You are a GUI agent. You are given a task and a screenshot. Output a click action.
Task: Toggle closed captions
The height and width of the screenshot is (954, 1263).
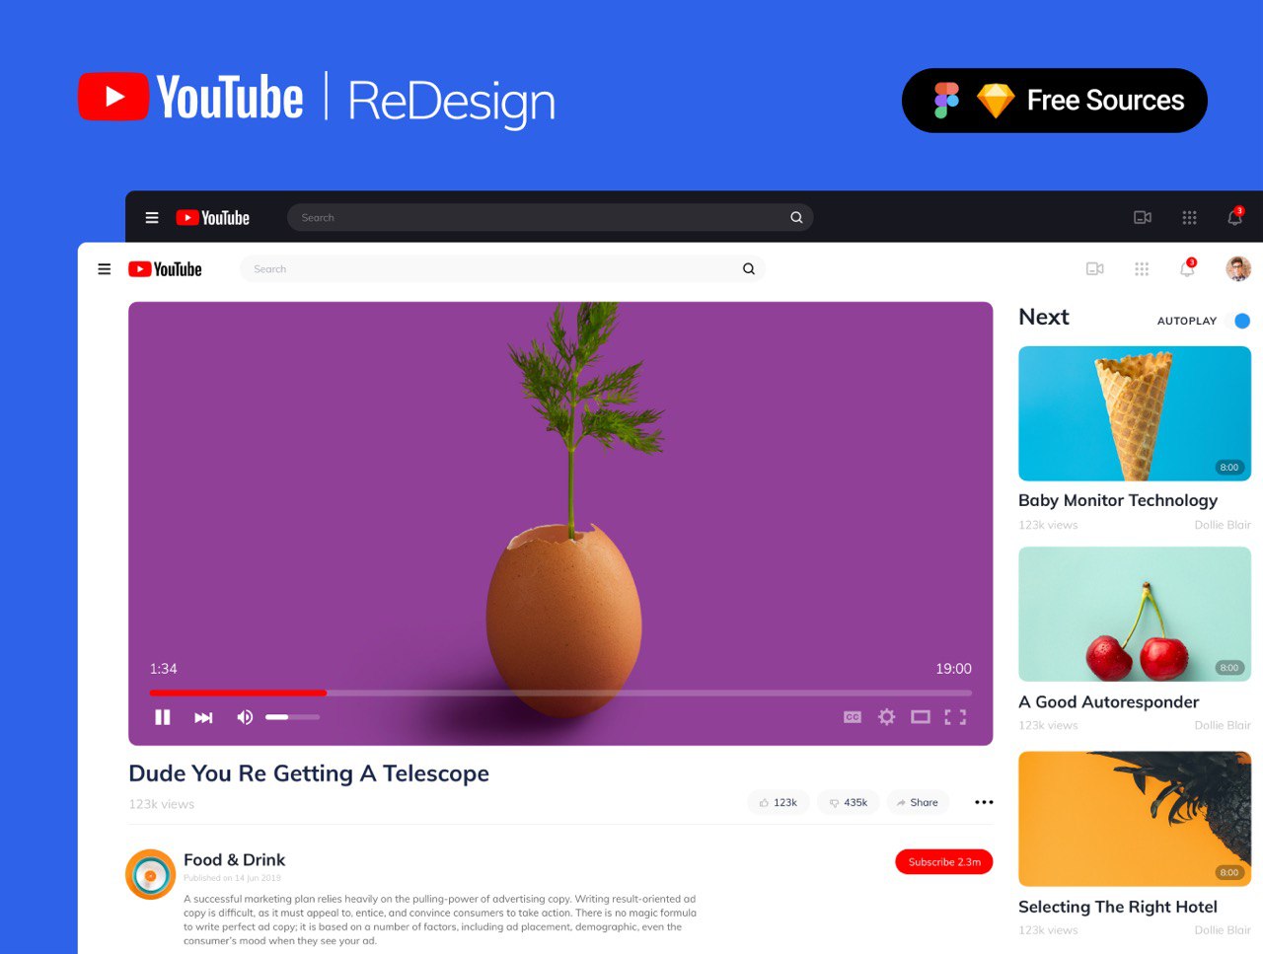click(x=853, y=717)
